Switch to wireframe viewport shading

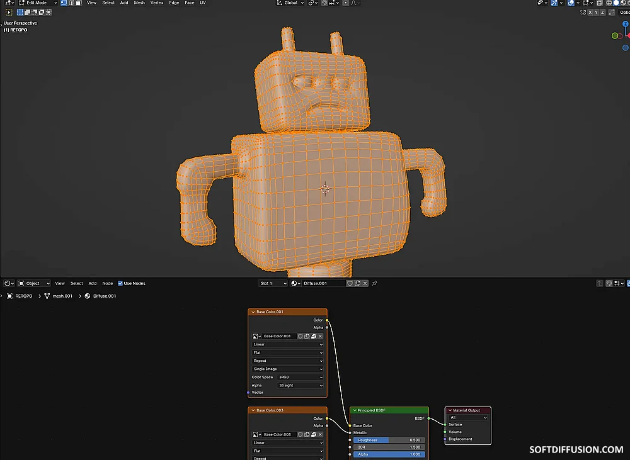pyautogui.click(x=609, y=3)
